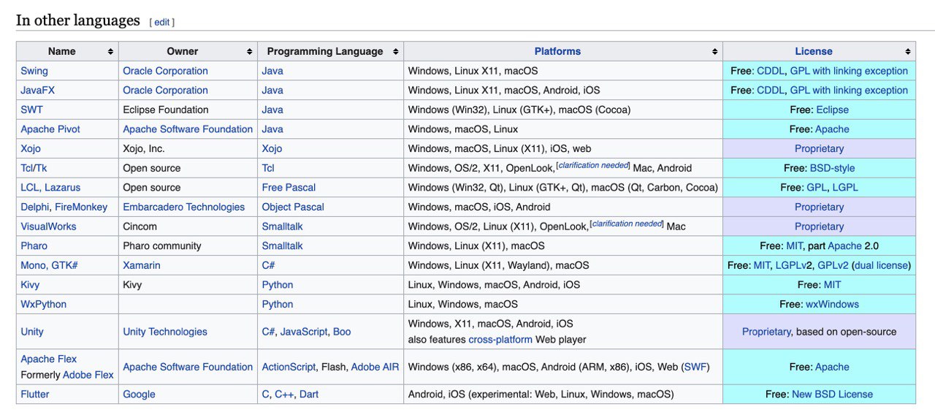Open the Lazarus link
The width and height of the screenshot is (935, 415).
coord(62,188)
